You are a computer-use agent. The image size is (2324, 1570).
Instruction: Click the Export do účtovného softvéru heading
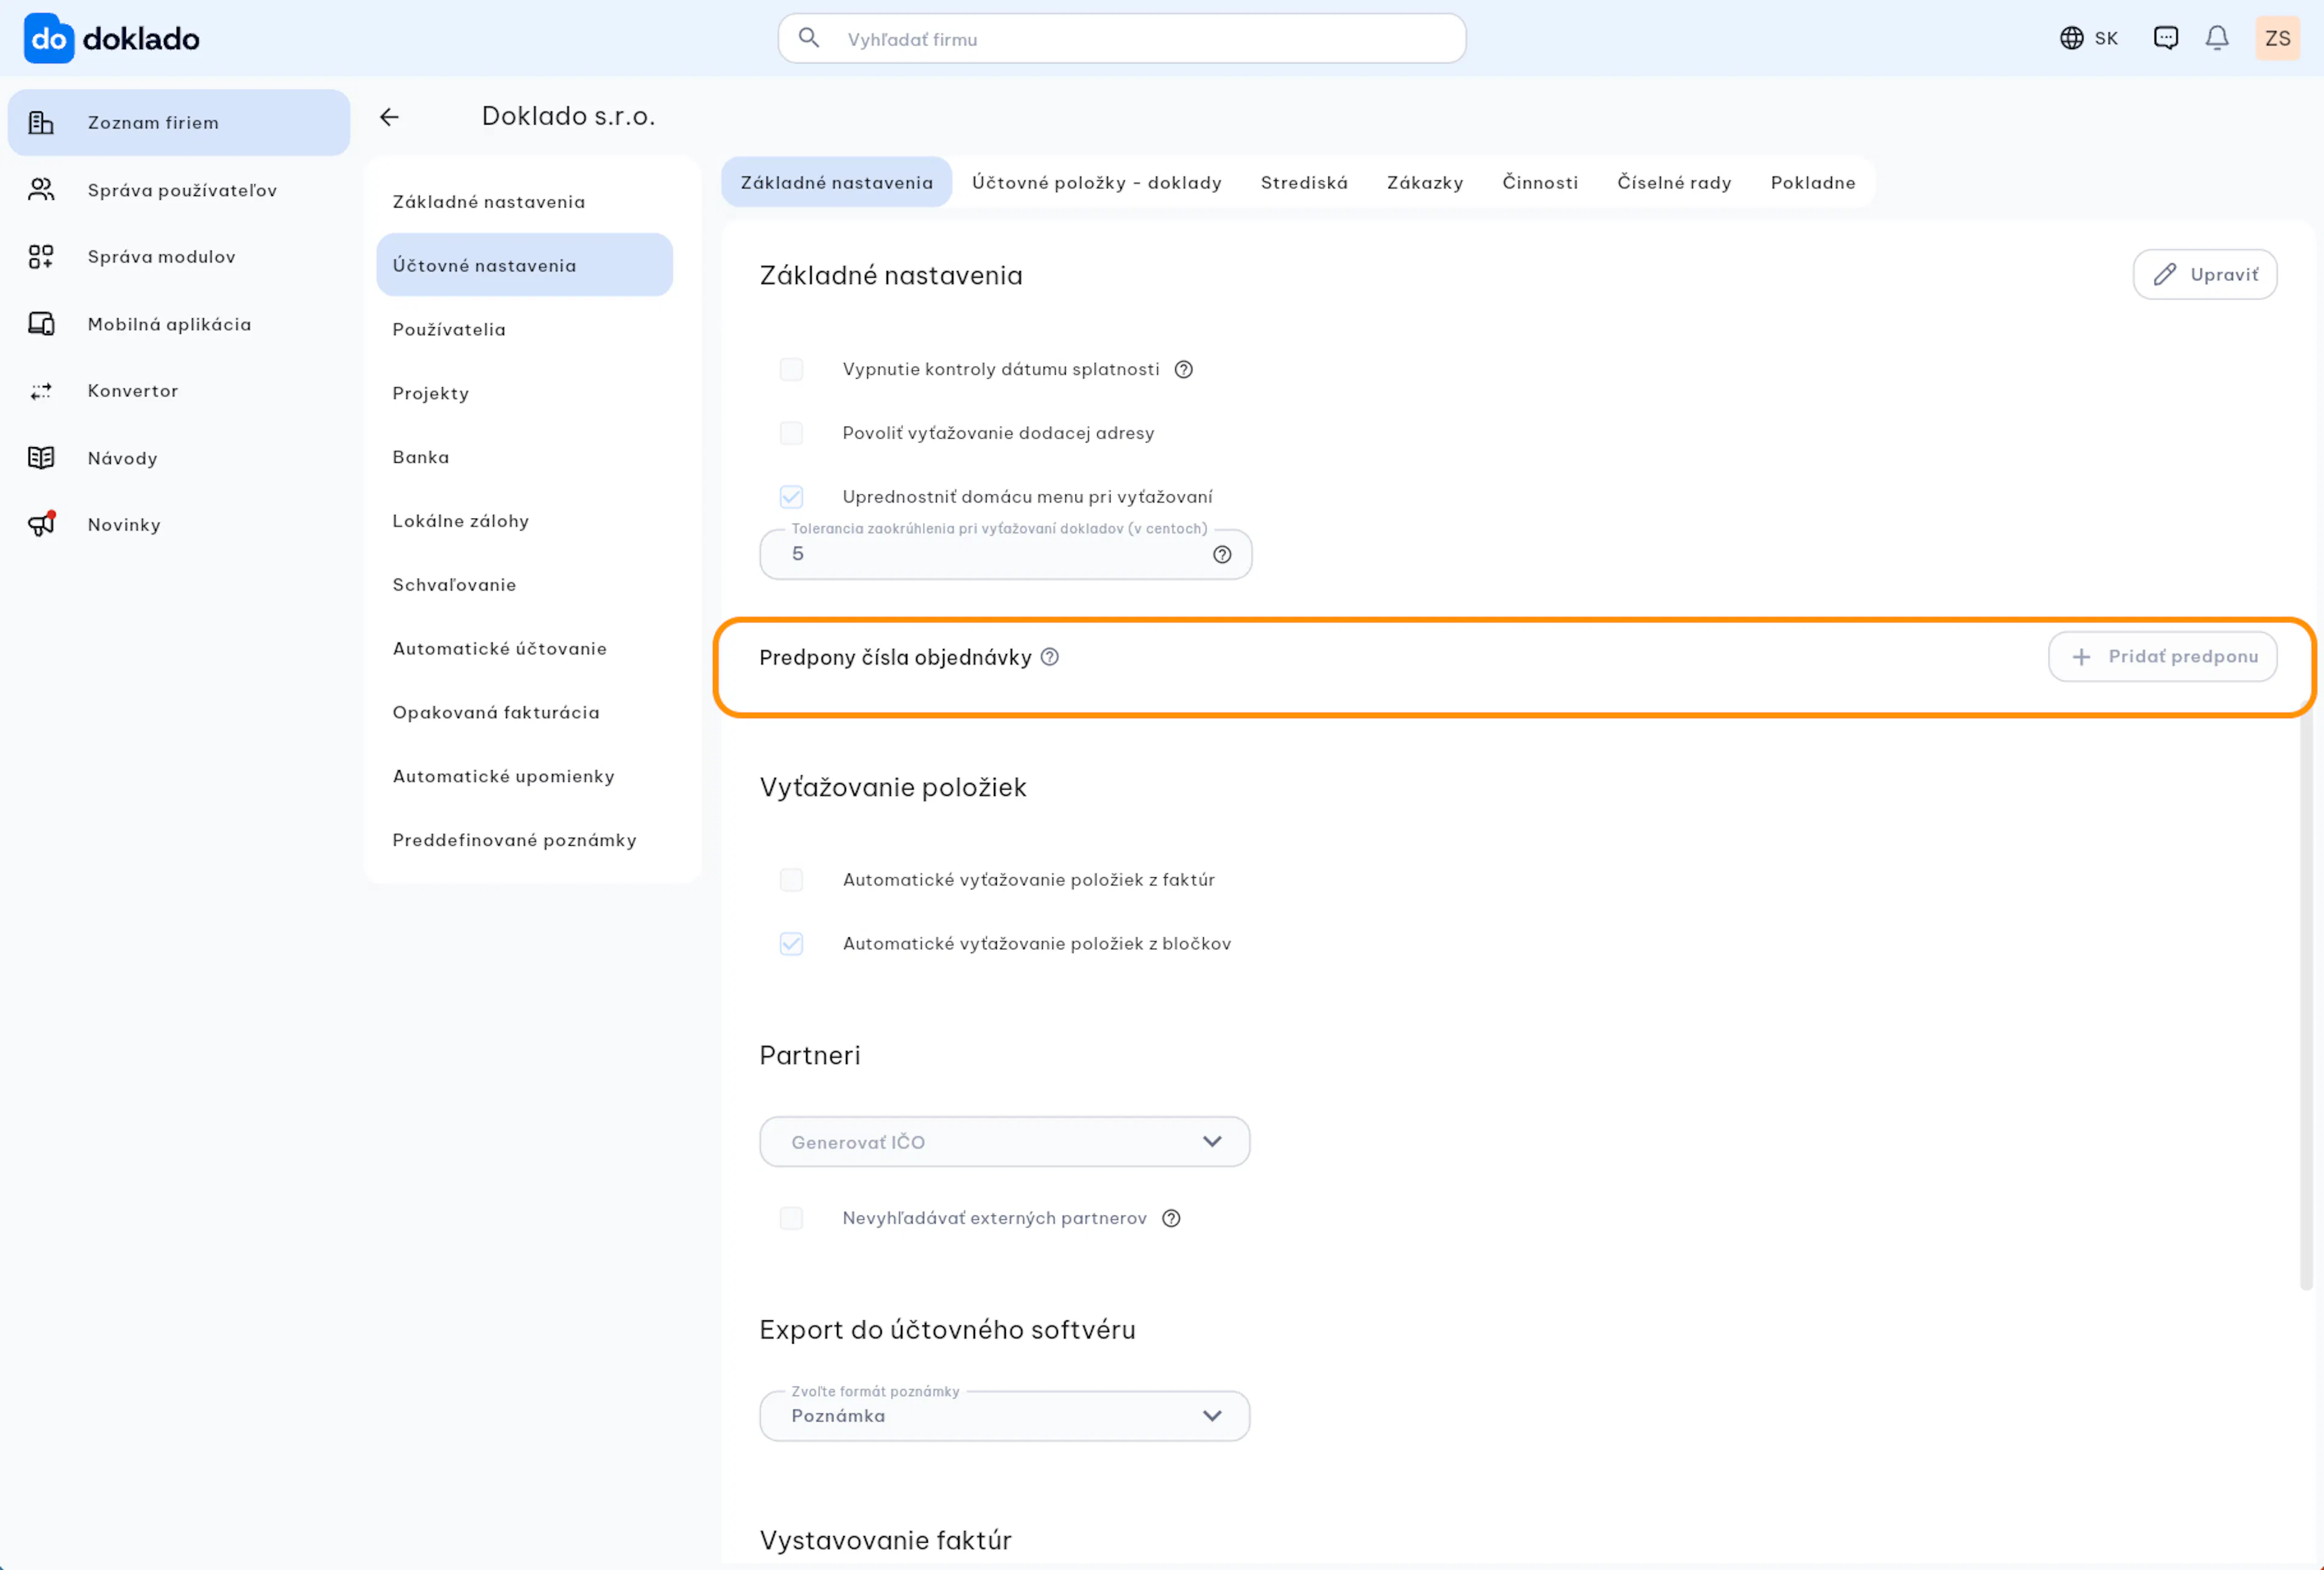(948, 1330)
